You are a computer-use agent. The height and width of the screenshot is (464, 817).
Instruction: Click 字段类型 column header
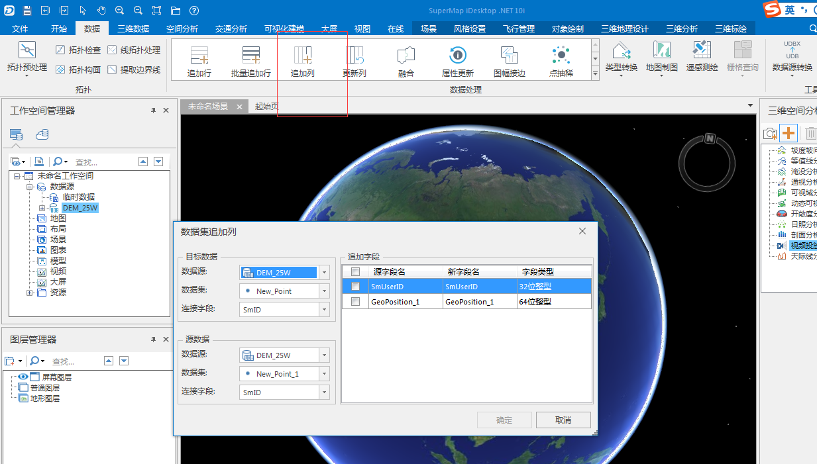[x=554, y=271]
